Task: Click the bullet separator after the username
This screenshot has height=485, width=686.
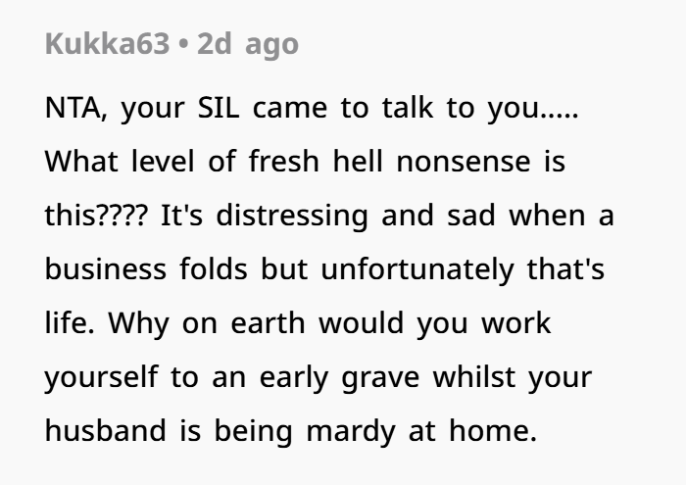Action: click(x=183, y=45)
